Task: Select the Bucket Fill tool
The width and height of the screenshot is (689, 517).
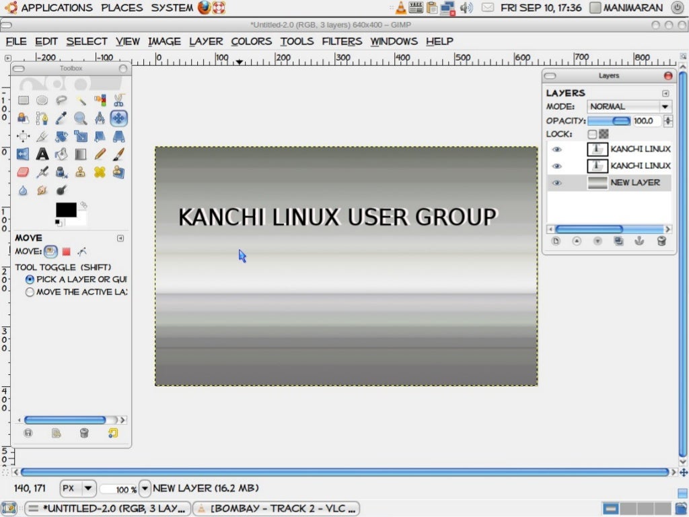Action: click(61, 154)
